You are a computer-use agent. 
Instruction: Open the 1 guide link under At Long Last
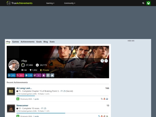click(36, 99)
